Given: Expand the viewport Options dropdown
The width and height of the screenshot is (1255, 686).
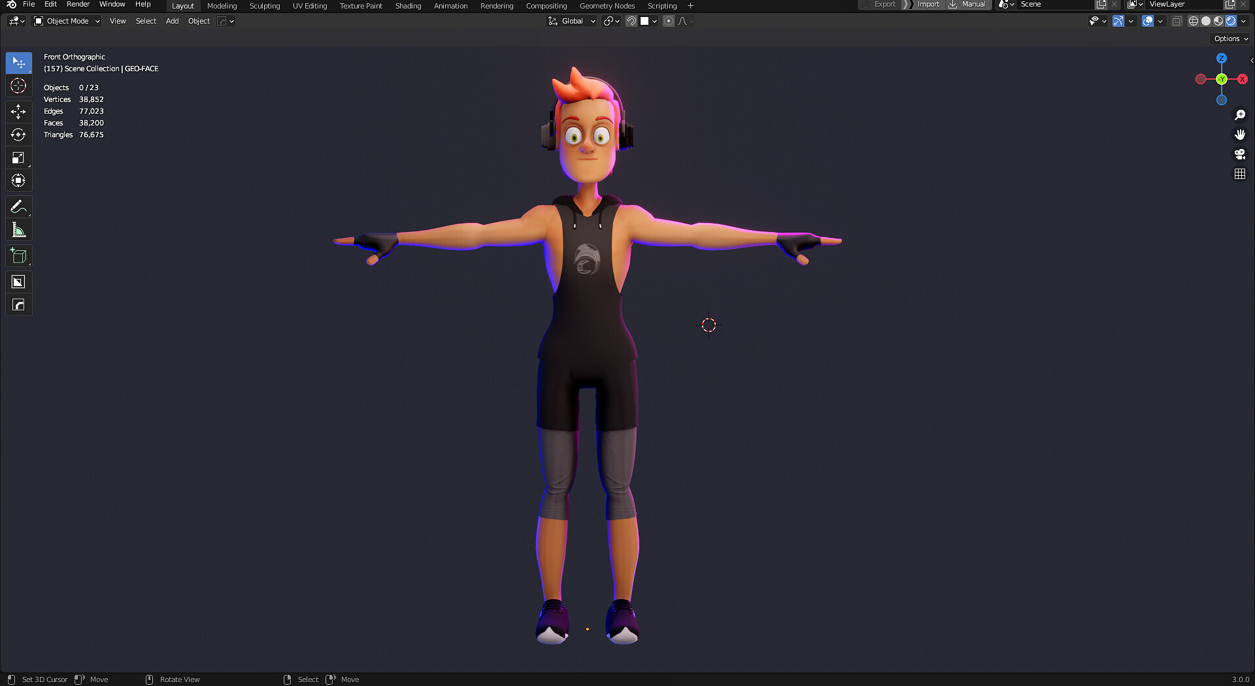Looking at the screenshot, I should [x=1229, y=38].
